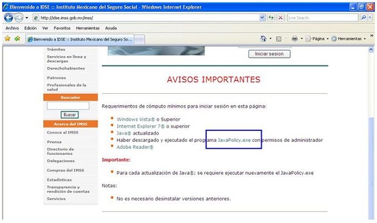This screenshot has height=223, width=377.
Task: Click the Refresh page icon
Action: click(271, 18)
